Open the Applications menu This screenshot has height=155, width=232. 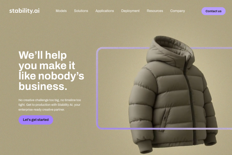click(x=105, y=11)
